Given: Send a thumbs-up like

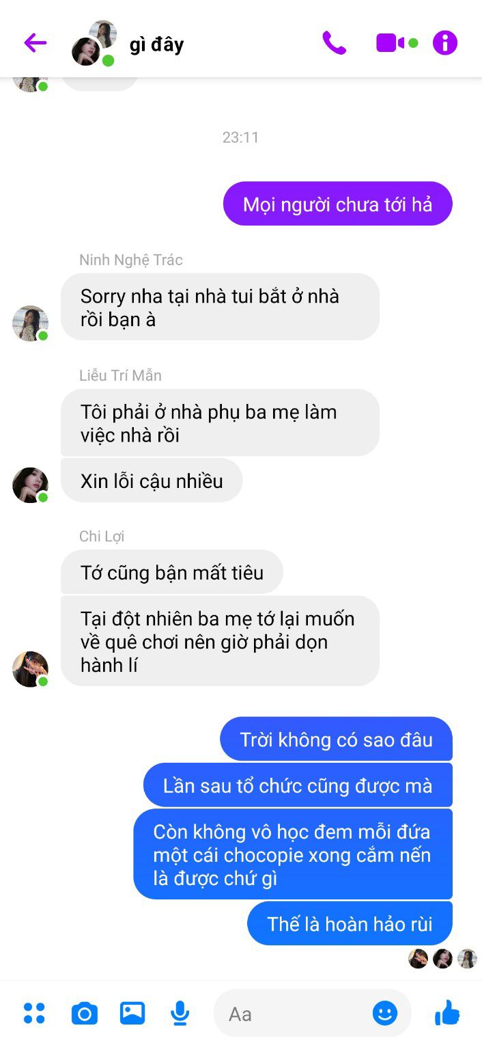Looking at the screenshot, I should pyautogui.click(x=447, y=1012).
